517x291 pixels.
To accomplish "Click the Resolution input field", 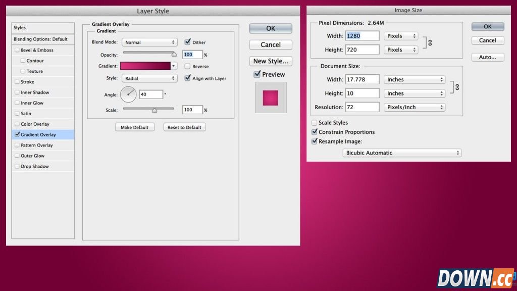I will click(x=362, y=107).
